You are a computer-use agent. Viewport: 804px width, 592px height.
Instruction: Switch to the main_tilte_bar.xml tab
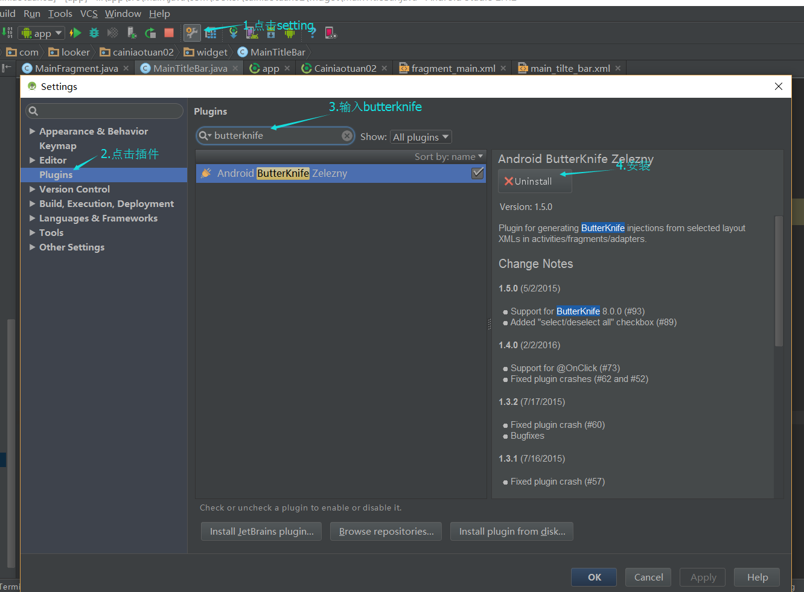click(569, 68)
